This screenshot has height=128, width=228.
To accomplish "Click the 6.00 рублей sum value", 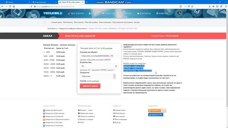I will coord(93,81).
